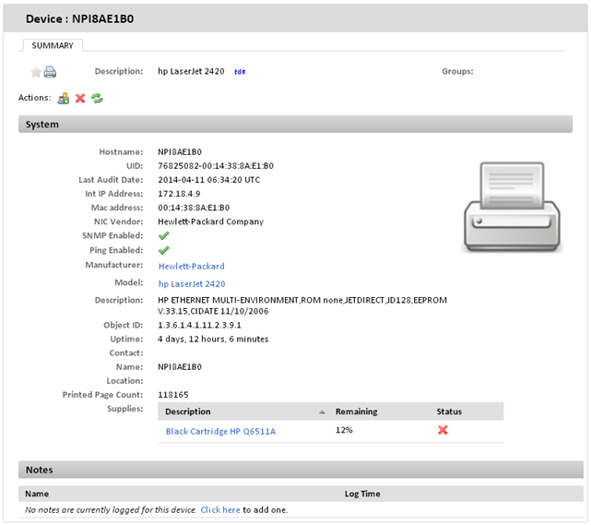Select the 2014-04-11 06:34:20 UTC audit date
Image resolution: width=591 pixels, height=525 pixels.
click(208, 180)
